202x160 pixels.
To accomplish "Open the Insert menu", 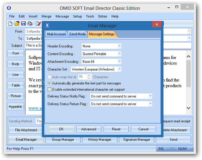I will coord(33,16).
